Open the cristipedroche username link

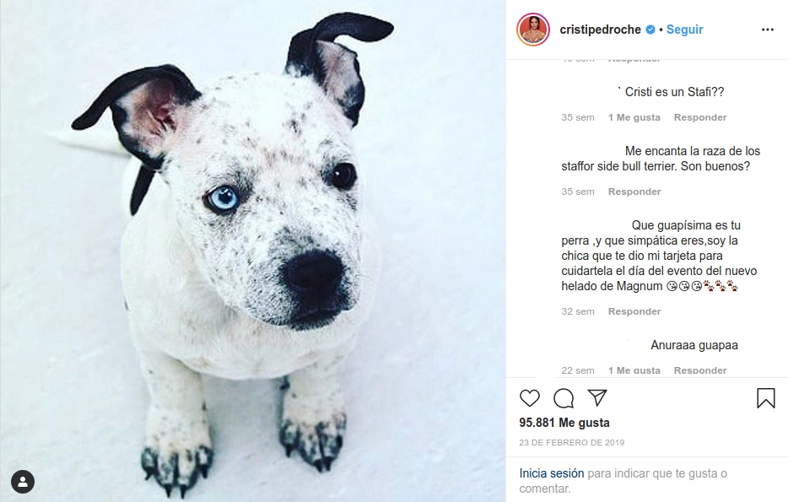[600, 30]
